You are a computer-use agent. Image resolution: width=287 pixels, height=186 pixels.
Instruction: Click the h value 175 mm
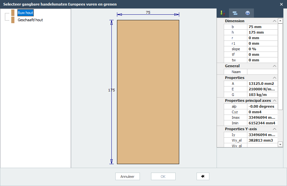pyautogui.click(x=262, y=32)
